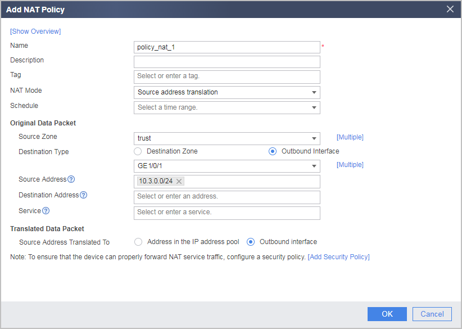Select Outbound interface for the translated source address
The width and height of the screenshot is (462, 329).
251,242
